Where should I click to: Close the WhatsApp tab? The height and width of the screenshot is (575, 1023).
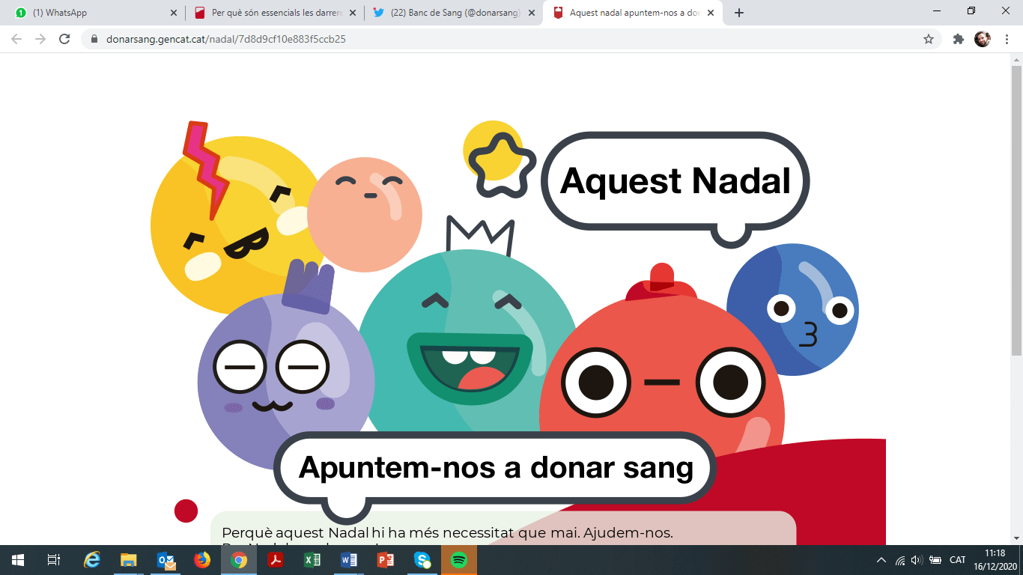174,13
